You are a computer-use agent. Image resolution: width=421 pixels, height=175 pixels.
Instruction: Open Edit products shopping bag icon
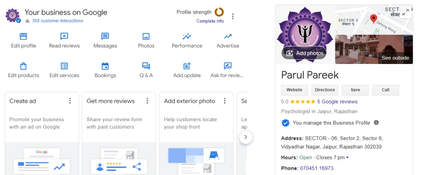pyautogui.click(x=23, y=66)
